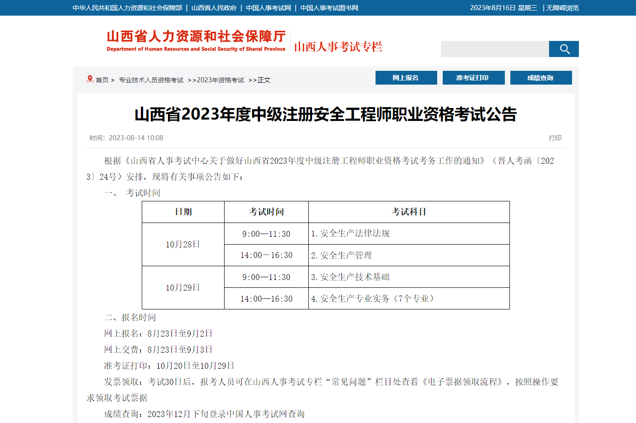This screenshot has height=423, width=636.
Task: Click table header 考试科目
Action: [x=409, y=212]
